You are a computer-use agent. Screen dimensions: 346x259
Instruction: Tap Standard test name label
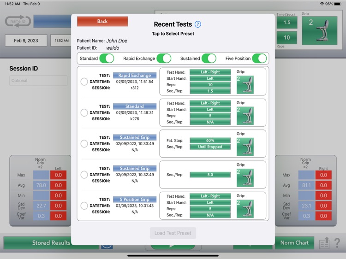(x=135, y=106)
